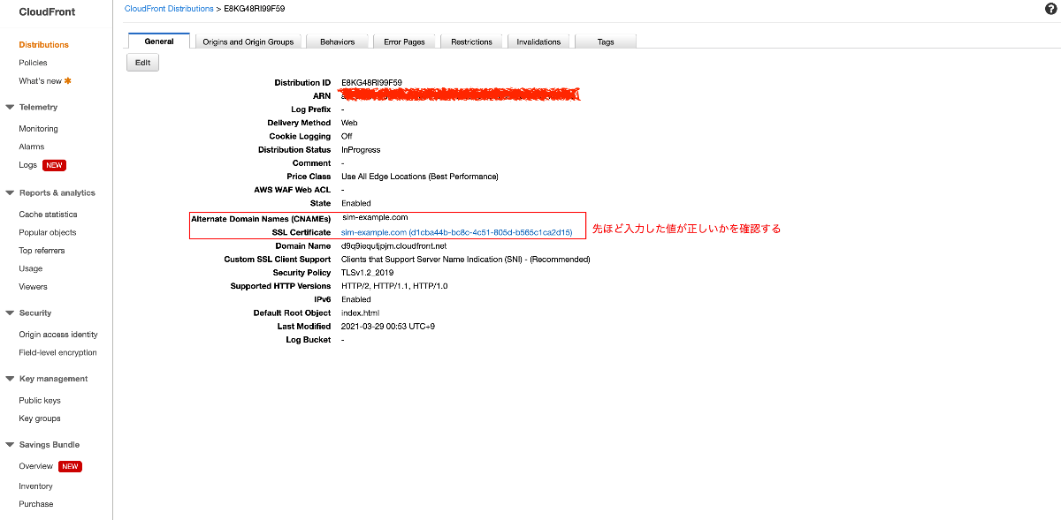1061x520 pixels.
Task: Open Policies in the sidebar
Action: (33, 63)
